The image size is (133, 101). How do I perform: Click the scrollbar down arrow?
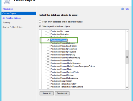pos(127,88)
